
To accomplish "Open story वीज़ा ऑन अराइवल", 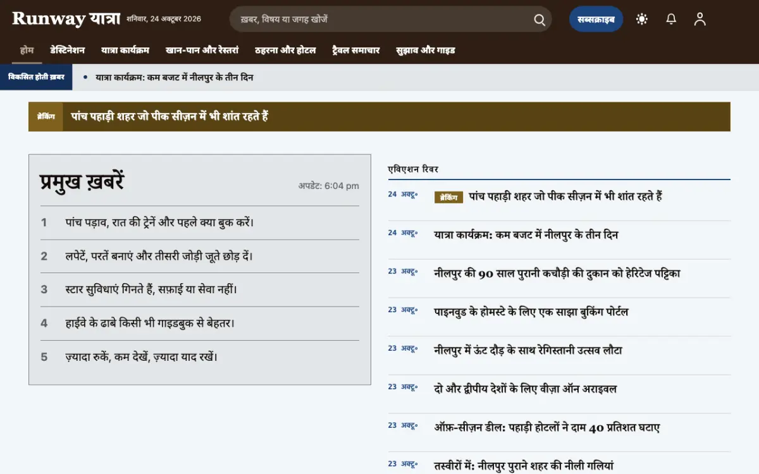I will tap(526, 389).
